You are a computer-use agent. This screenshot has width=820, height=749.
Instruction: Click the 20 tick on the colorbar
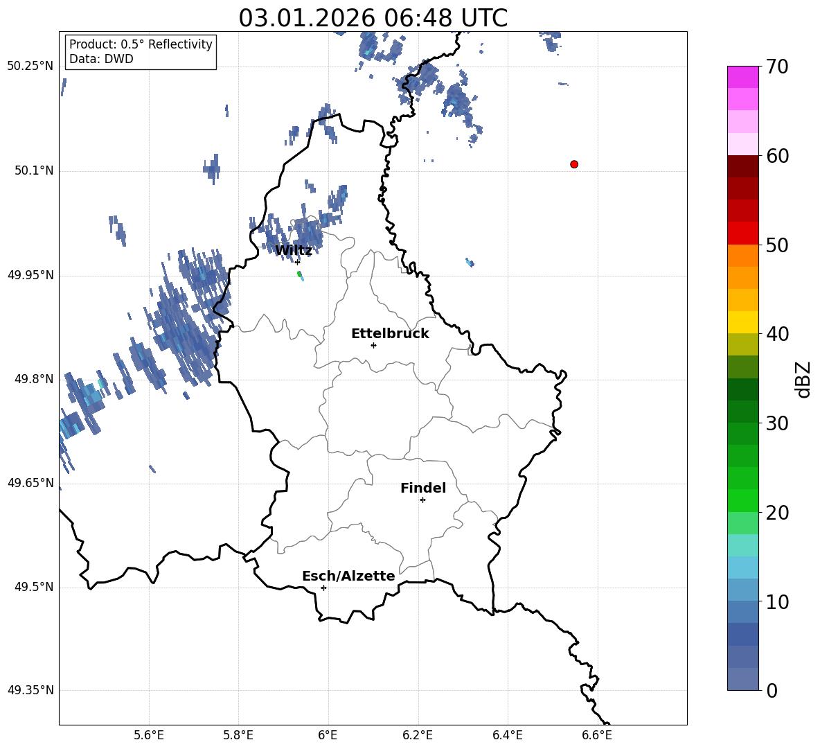[777, 513]
